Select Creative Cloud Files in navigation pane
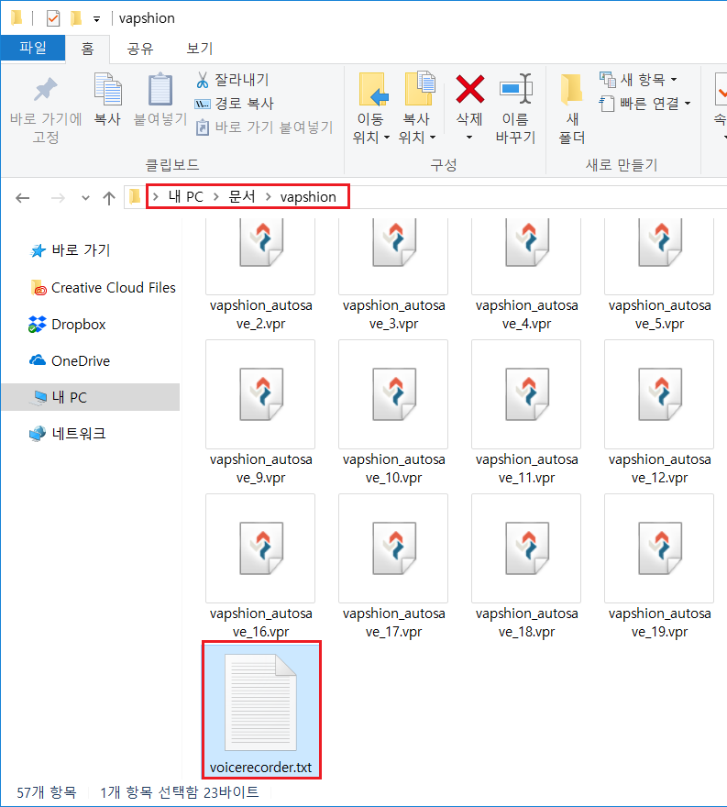This screenshot has width=727, height=807. coord(104,288)
